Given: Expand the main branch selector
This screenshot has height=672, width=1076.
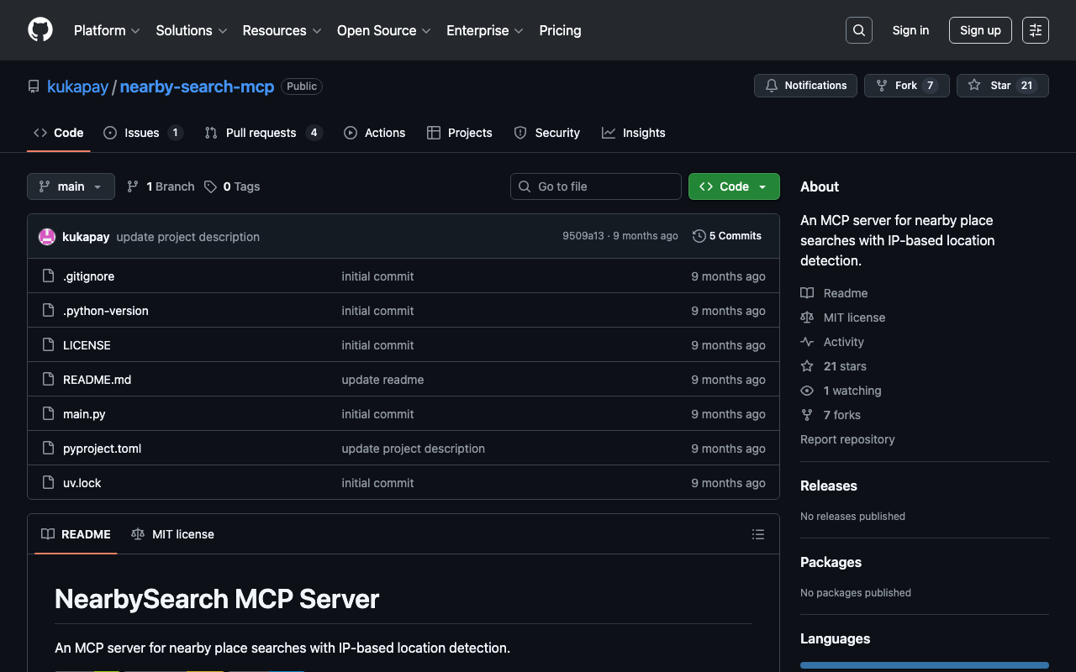Looking at the screenshot, I should [x=71, y=186].
